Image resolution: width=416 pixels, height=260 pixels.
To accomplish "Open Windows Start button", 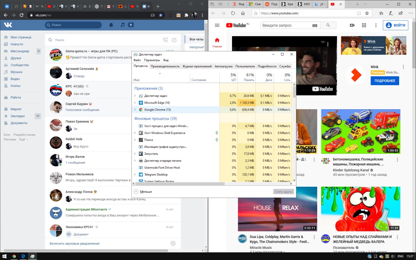I will click(x=4, y=256).
